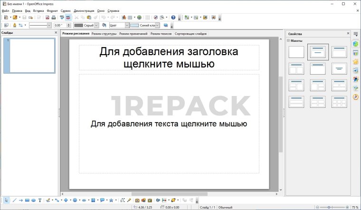Pick the Line drawing tool
This screenshot has height=210, width=361.
coord(14,200)
